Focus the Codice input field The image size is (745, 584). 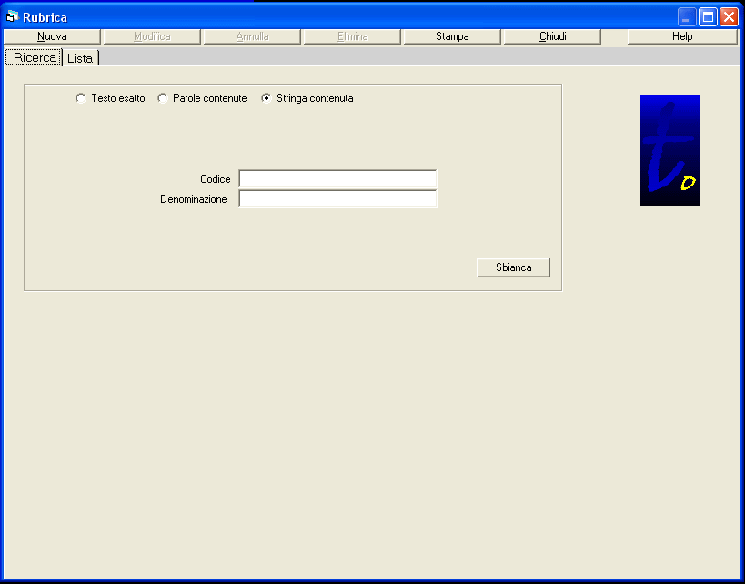[337, 178]
